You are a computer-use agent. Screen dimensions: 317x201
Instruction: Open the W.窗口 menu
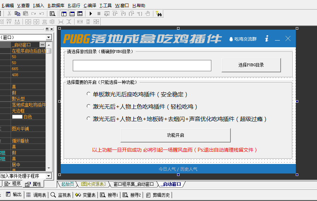(122, 6)
